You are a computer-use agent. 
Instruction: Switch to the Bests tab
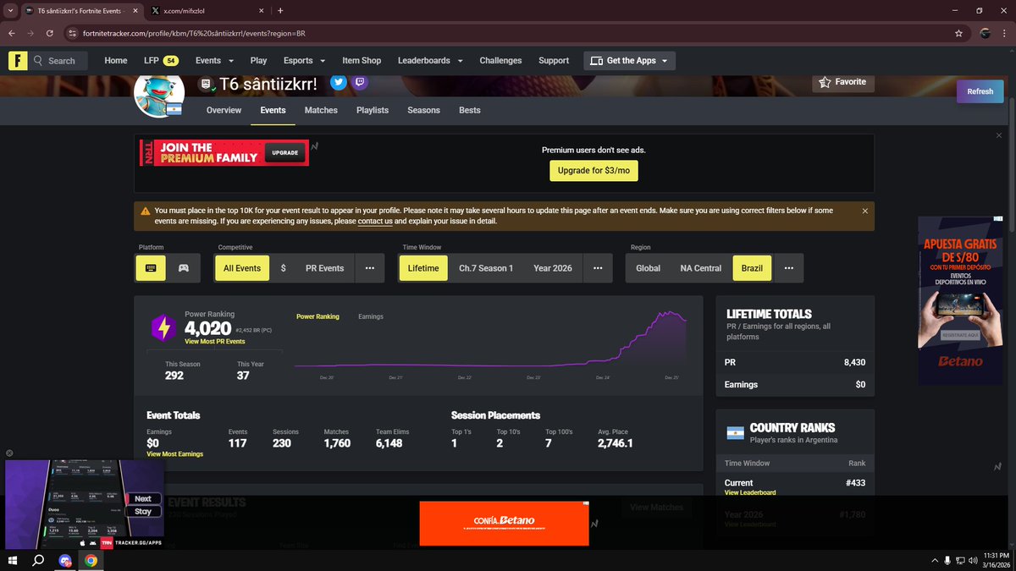[x=470, y=110]
